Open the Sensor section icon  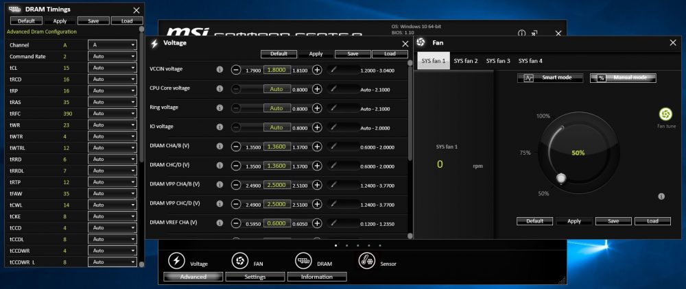point(366,261)
